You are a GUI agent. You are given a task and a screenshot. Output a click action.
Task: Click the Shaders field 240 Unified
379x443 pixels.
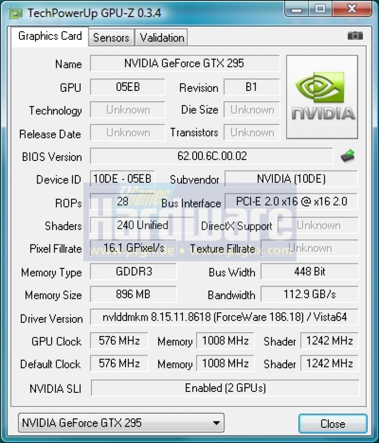point(142,225)
